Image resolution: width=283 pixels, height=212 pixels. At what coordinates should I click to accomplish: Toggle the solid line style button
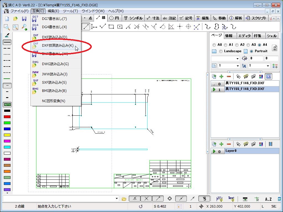(7, 42)
